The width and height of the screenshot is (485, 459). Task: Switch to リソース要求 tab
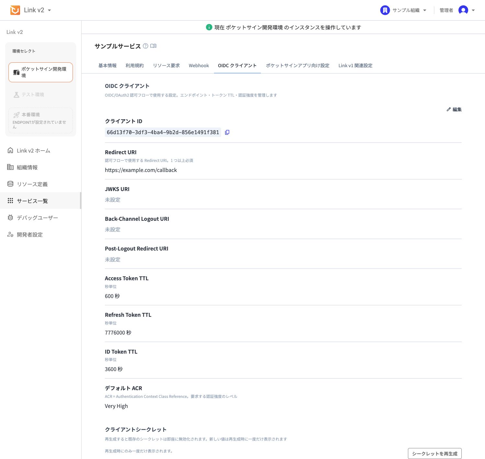(x=166, y=66)
